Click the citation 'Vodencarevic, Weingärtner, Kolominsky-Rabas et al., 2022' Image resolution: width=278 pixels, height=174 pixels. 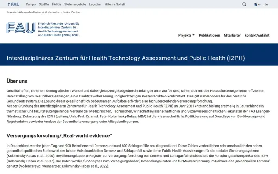pyautogui.click(x=64, y=166)
